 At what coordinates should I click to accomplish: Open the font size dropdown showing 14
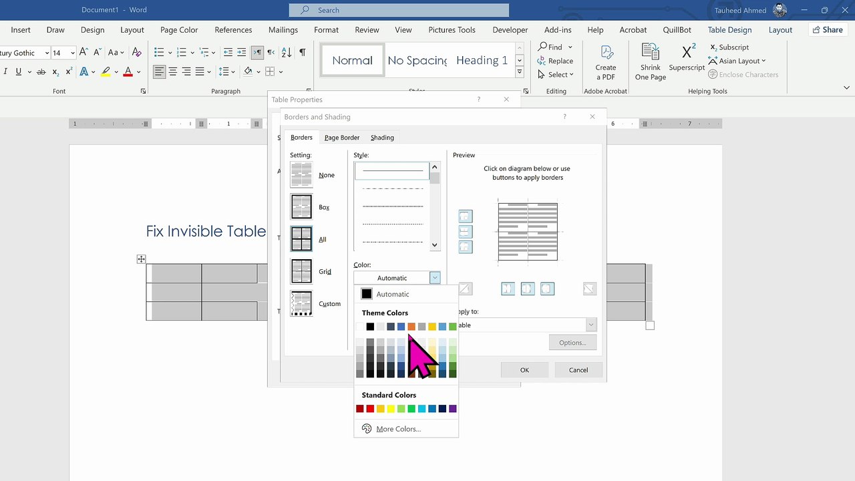coord(73,53)
